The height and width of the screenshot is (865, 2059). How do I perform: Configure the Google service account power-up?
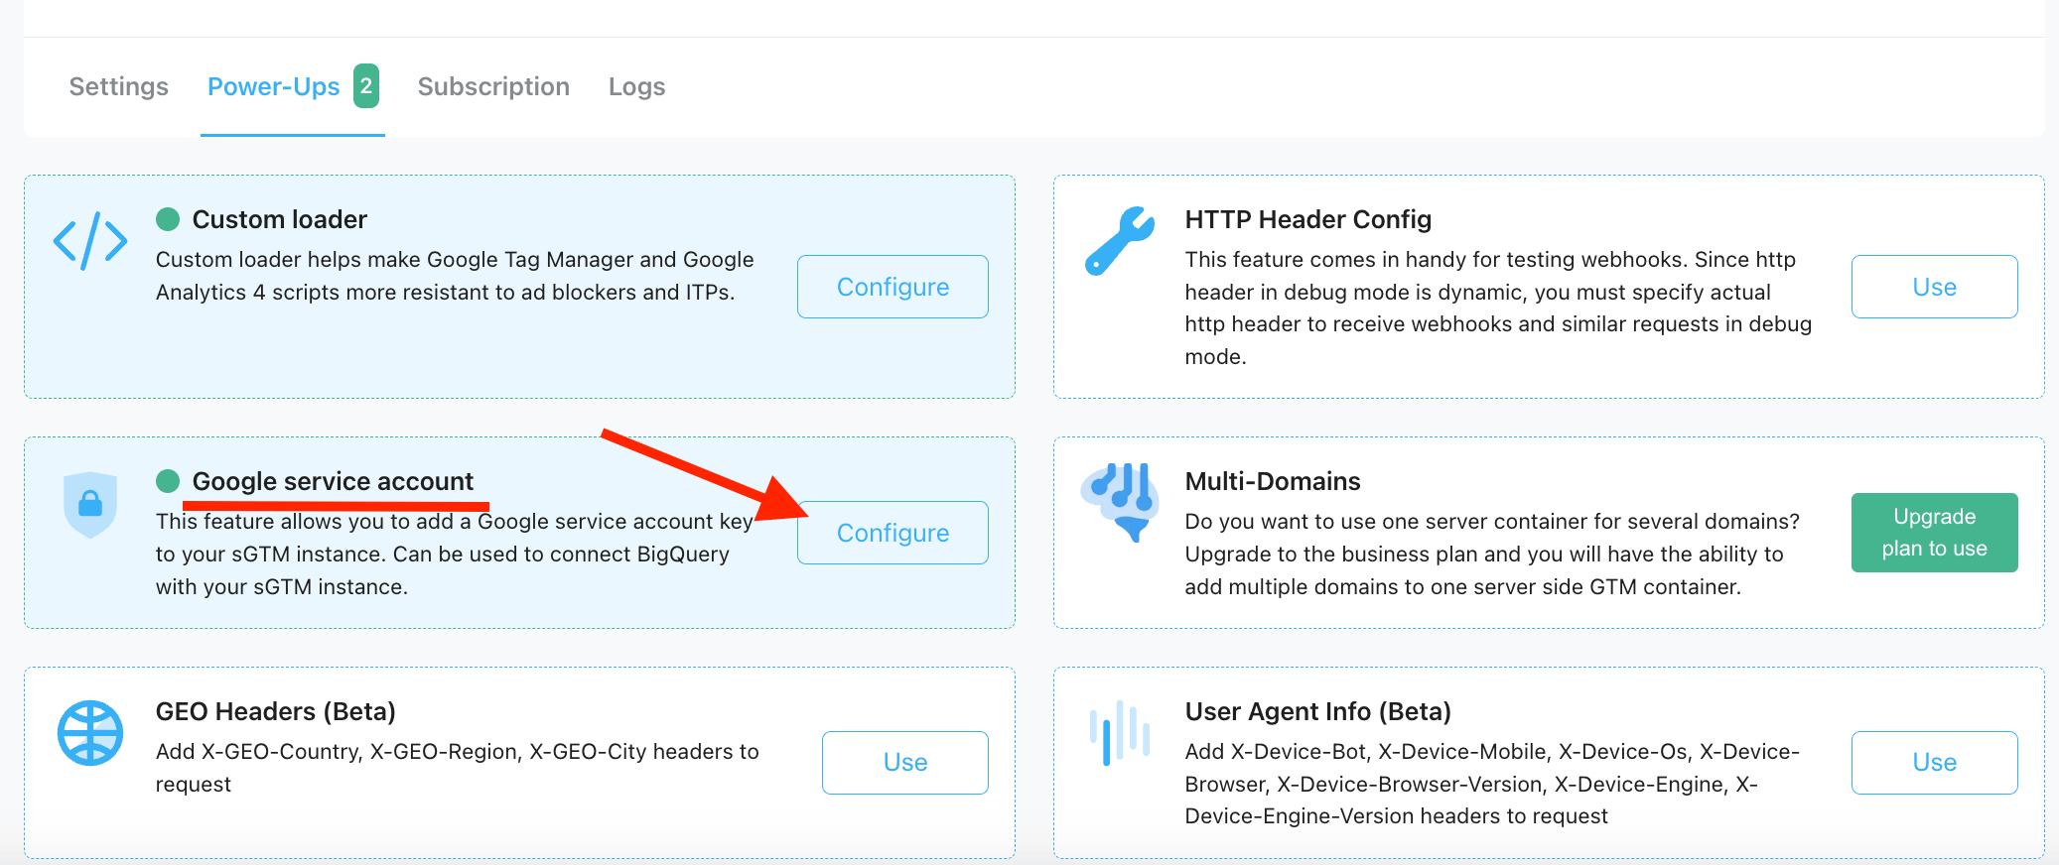click(892, 533)
